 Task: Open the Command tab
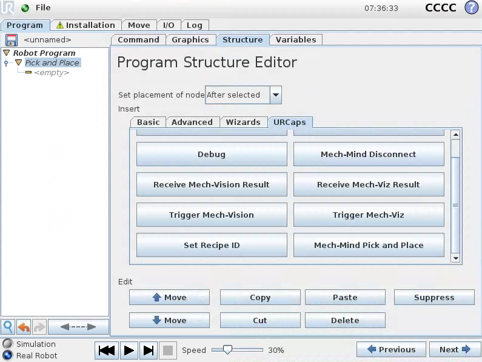tap(138, 39)
